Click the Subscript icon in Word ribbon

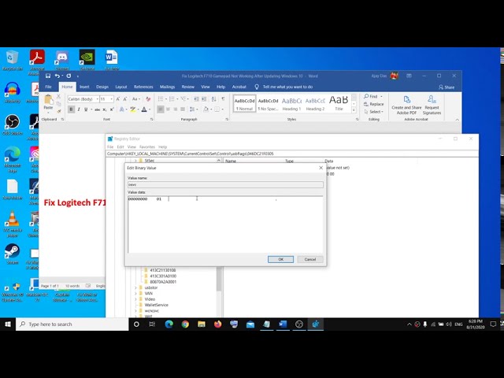pyautogui.click(x=105, y=109)
